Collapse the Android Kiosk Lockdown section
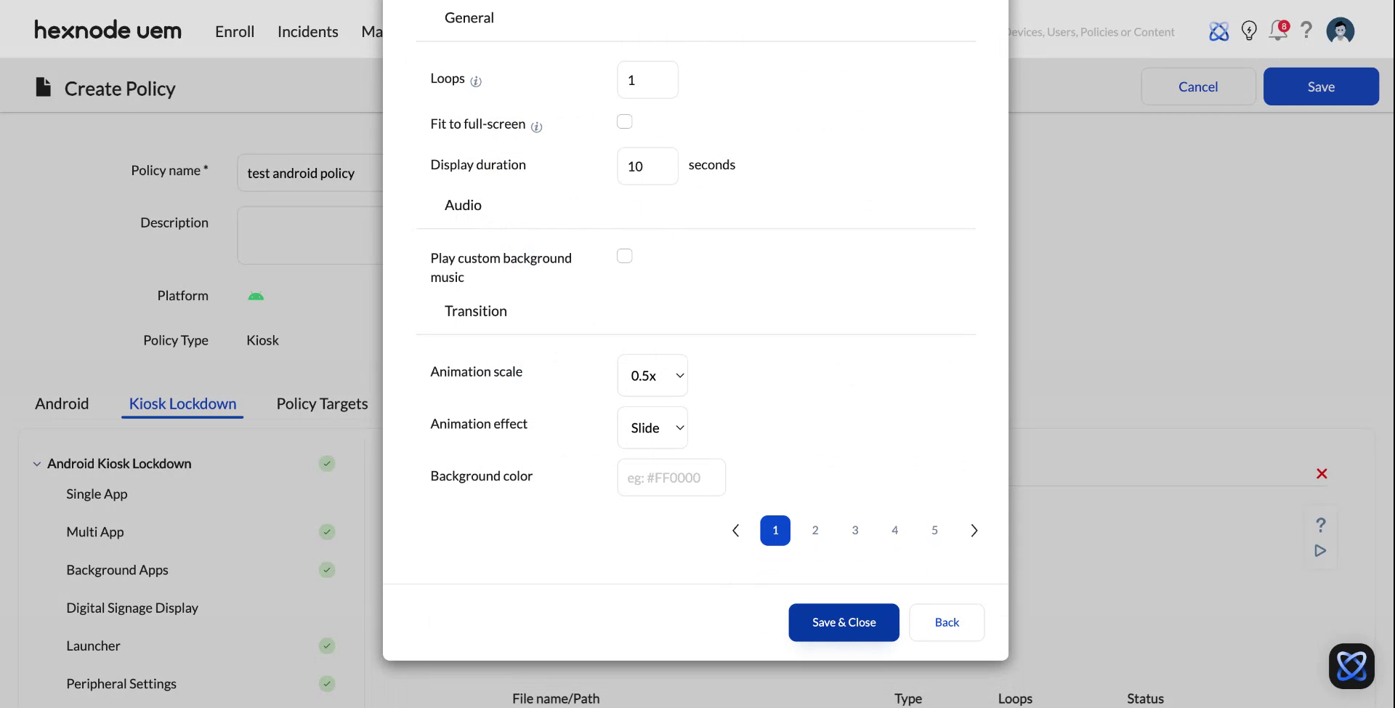This screenshot has width=1395, height=708. pos(36,463)
